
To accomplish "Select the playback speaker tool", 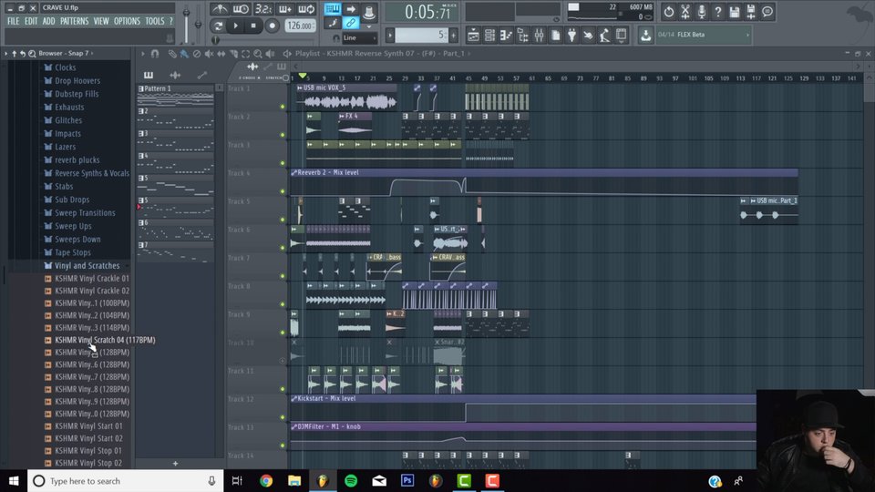I will click(270, 54).
